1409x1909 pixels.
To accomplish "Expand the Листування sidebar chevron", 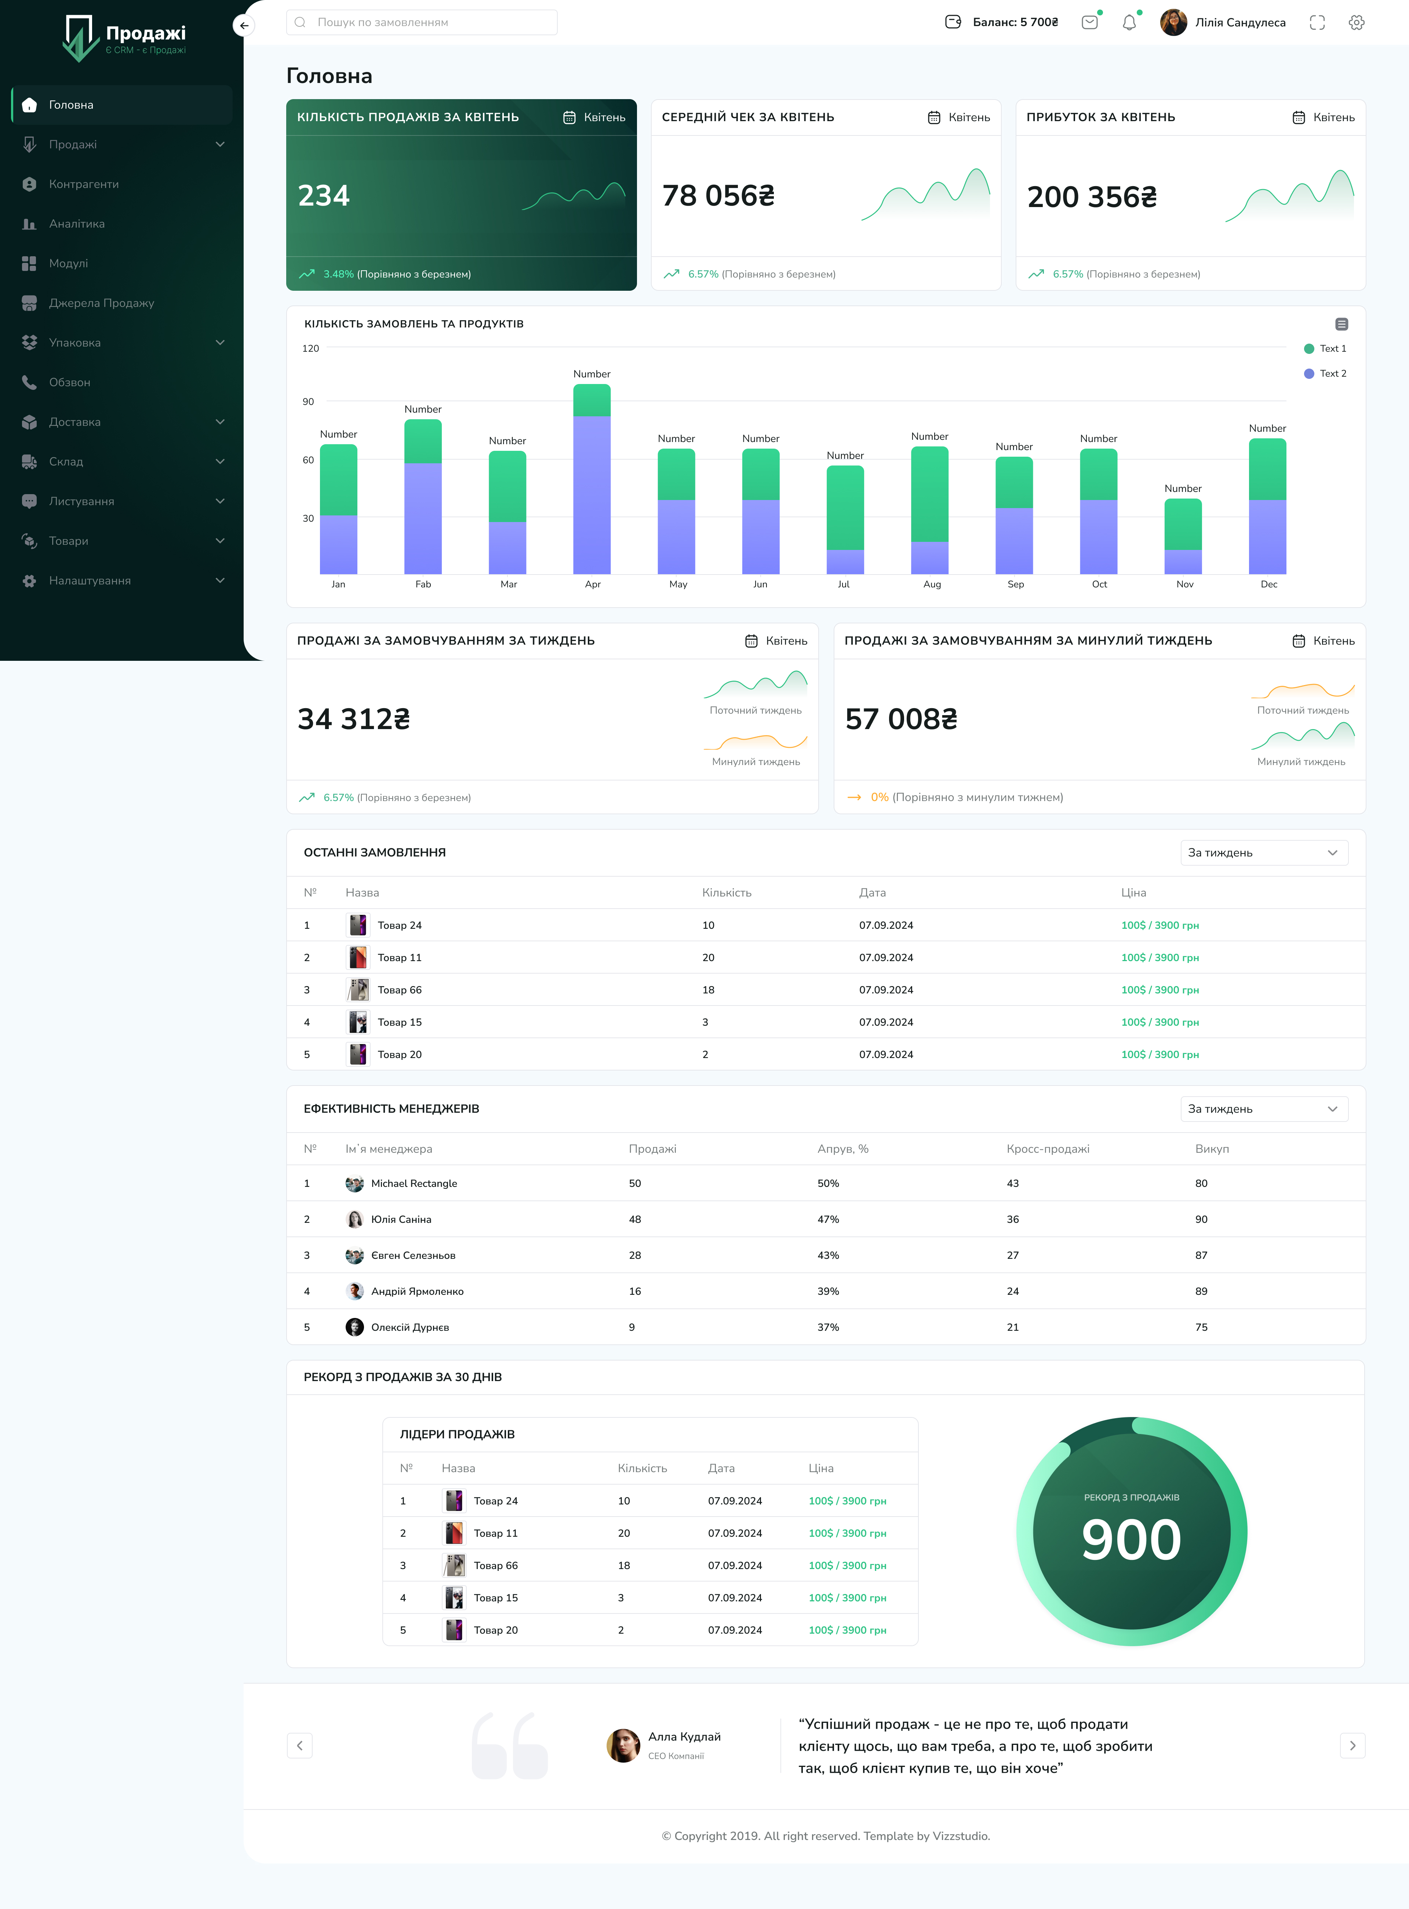I will [x=220, y=502].
